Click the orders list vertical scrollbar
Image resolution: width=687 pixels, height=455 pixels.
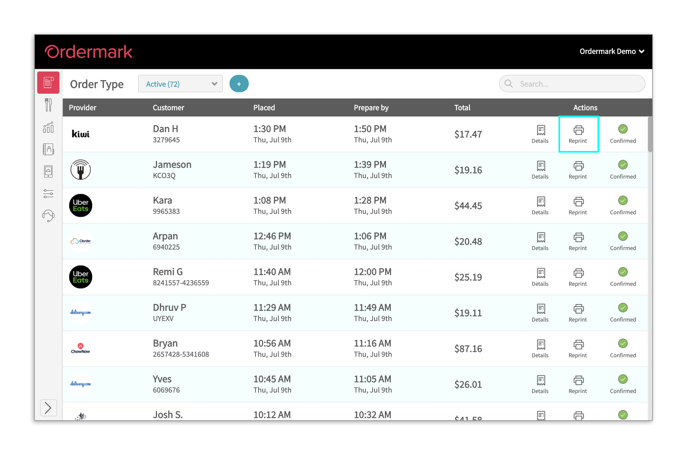[x=650, y=134]
